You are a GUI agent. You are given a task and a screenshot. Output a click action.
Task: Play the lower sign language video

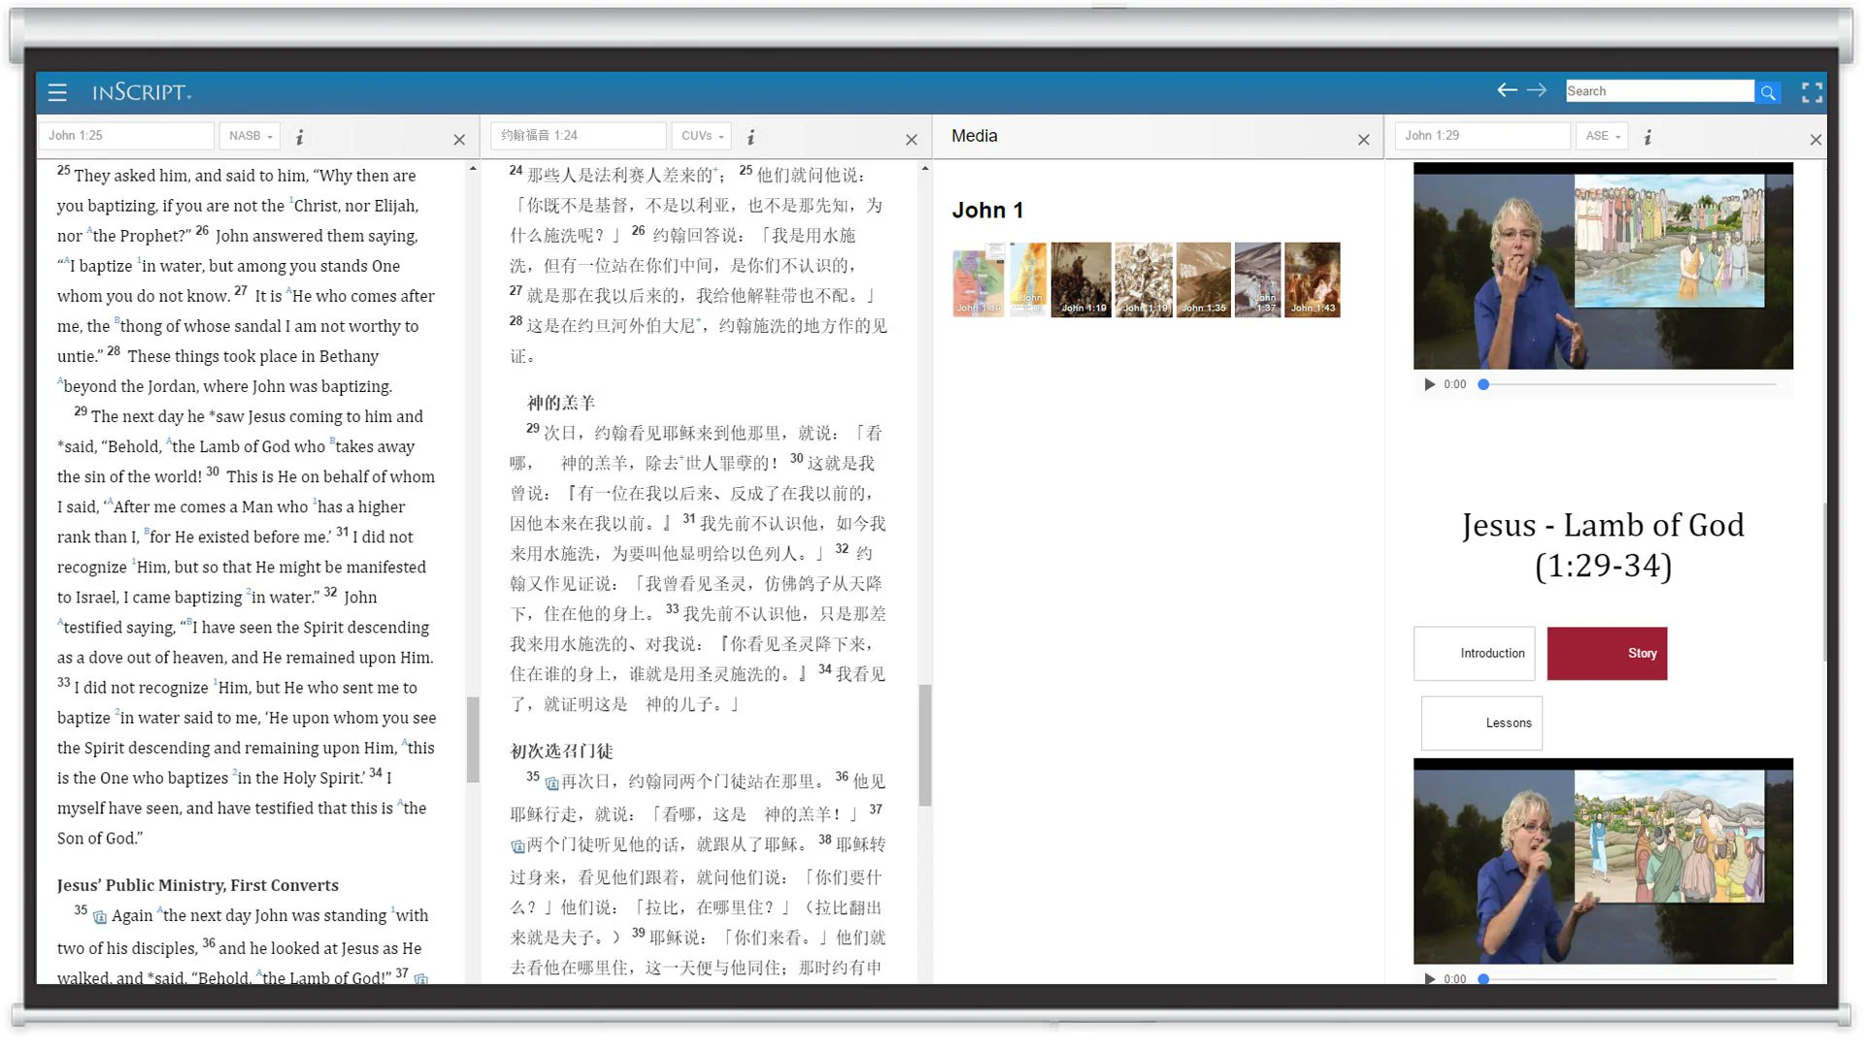1429,978
